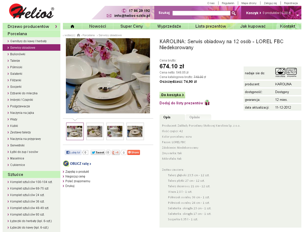Click the OBLICZ ratę calculator icon

[66, 163]
